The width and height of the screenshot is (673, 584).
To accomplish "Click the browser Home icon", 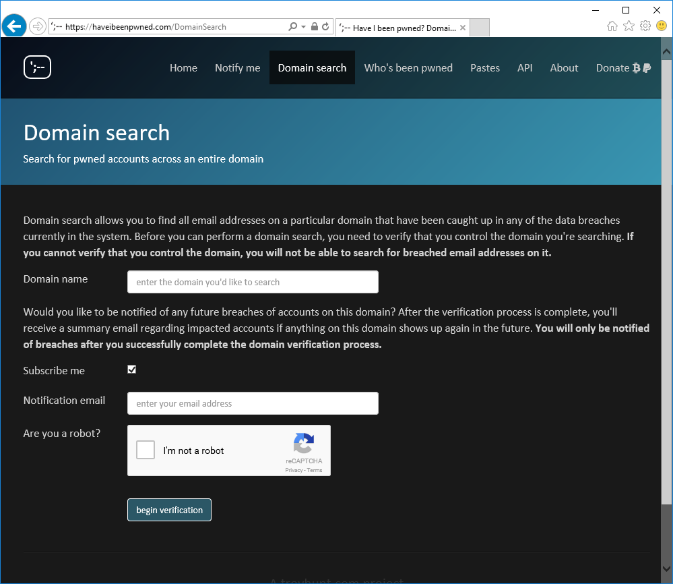I will point(612,26).
